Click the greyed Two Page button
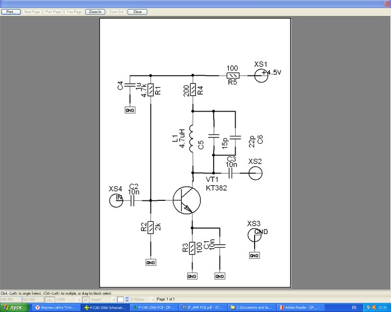This screenshot has height=312, width=391. [x=74, y=12]
